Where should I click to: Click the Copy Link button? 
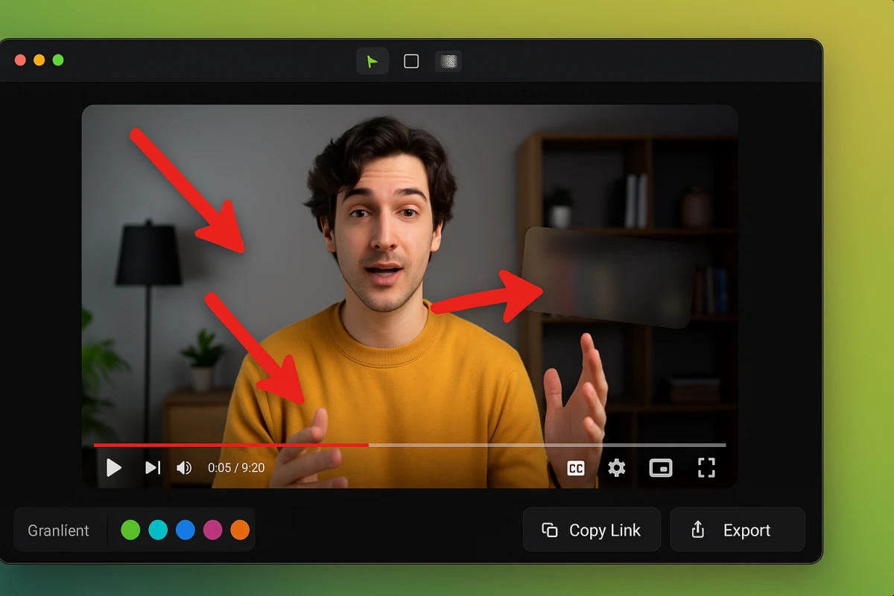tap(592, 530)
